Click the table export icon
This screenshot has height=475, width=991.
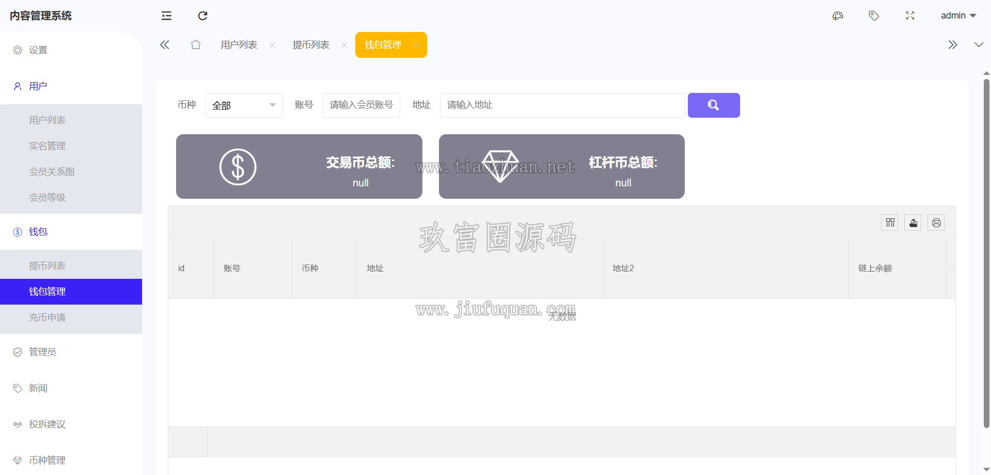point(913,223)
